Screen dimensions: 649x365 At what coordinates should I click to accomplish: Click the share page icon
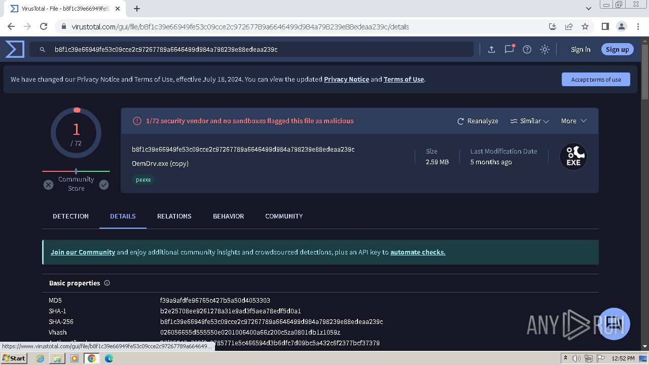click(x=569, y=26)
